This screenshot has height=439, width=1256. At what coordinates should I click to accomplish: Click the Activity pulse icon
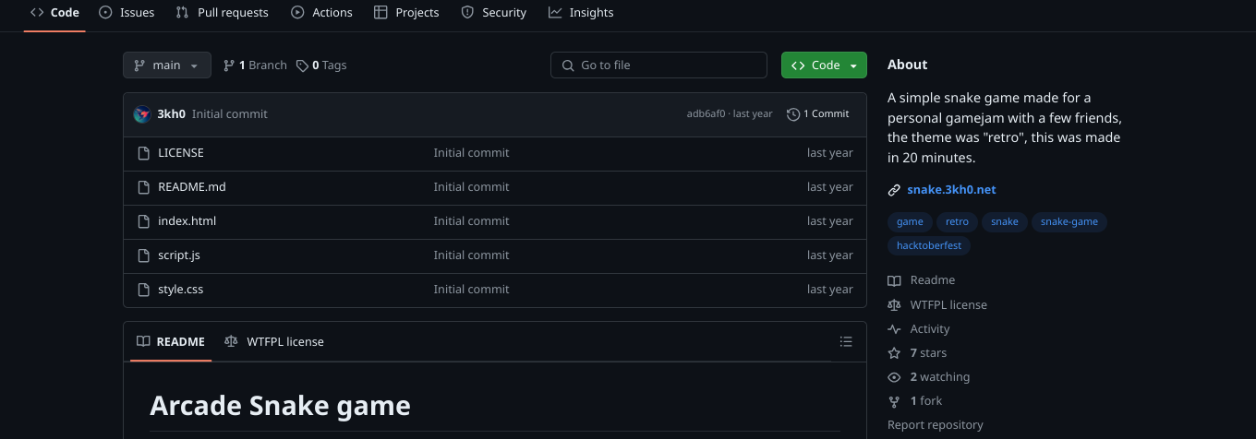894,329
